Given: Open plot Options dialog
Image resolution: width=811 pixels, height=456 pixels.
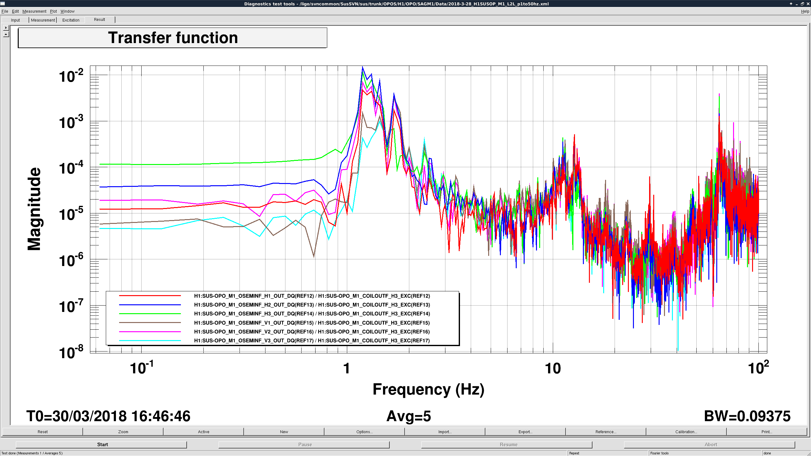Looking at the screenshot, I should 365,432.
